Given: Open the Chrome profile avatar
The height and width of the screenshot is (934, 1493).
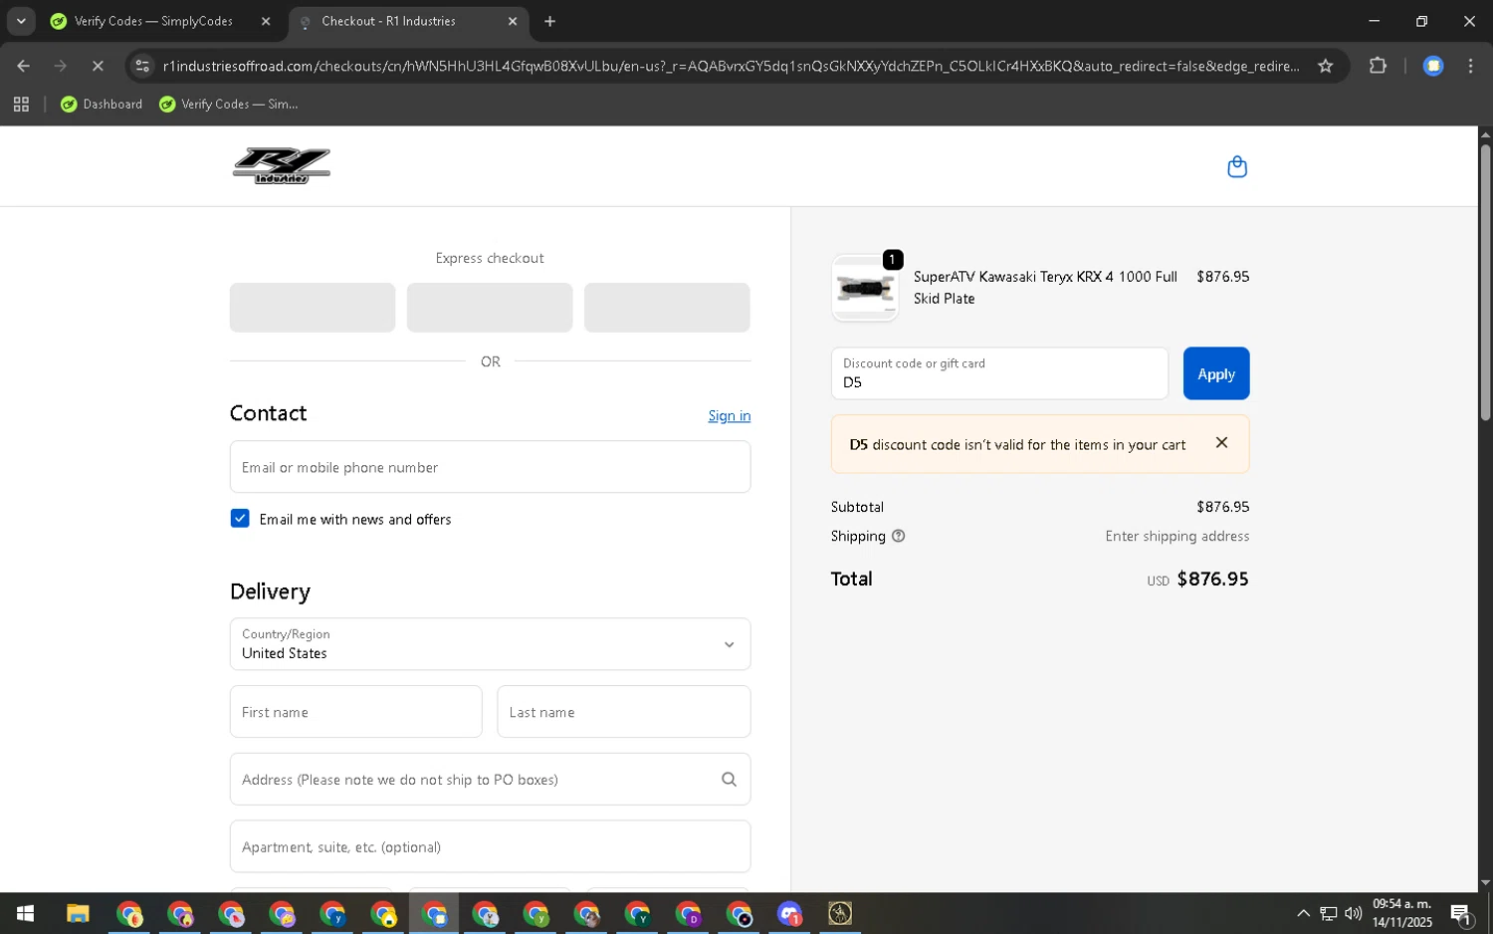Looking at the screenshot, I should click(x=1433, y=66).
